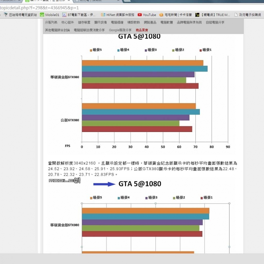This screenshot has width=264, height=264.
Task: Open the red 商品買賣 link
Action: pos(142,30)
